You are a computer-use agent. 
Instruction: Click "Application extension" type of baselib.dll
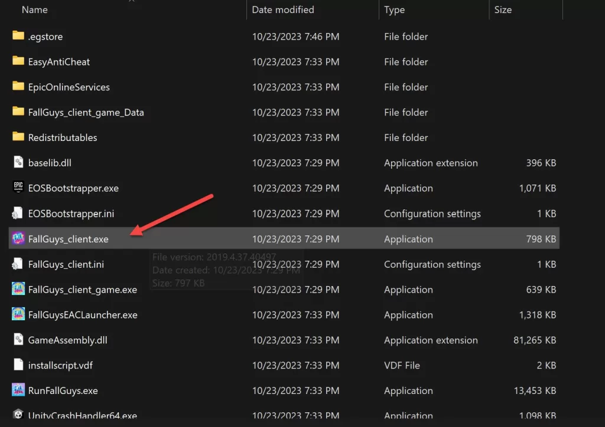431,163
